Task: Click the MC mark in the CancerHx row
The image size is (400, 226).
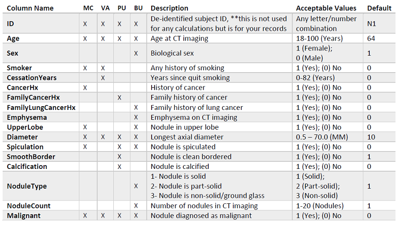Action: pyautogui.click(x=85, y=88)
